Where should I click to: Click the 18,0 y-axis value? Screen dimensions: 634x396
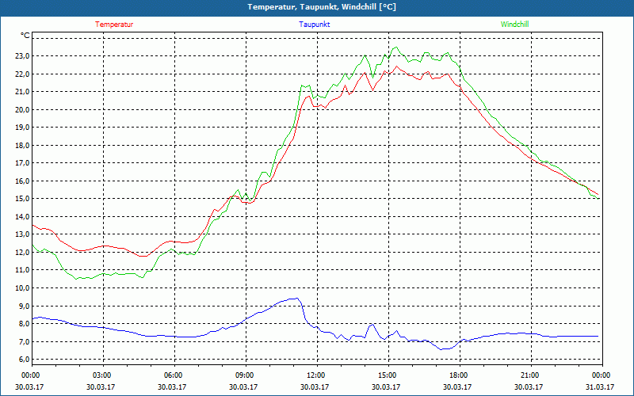pos(22,145)
